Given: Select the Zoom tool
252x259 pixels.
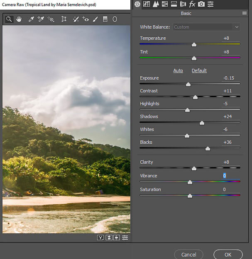Looking at the screenshot, I should 9,19.
